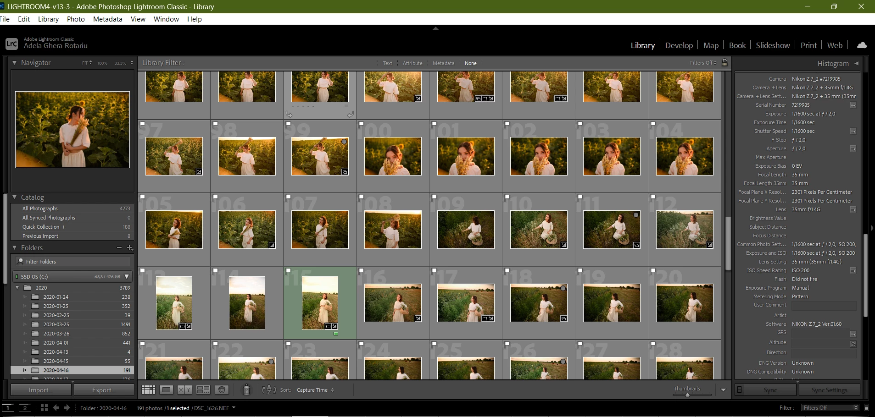This screenshot has width=875, height=417.
Task: Open the Map module
Action: (x=711, y=45)
